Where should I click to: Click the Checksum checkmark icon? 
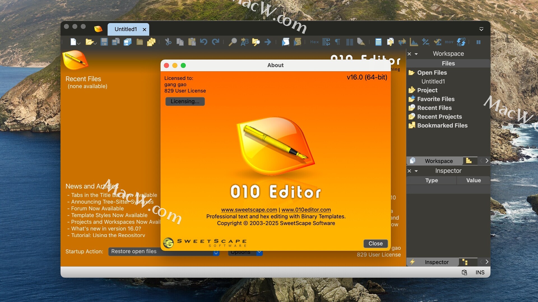437,42
